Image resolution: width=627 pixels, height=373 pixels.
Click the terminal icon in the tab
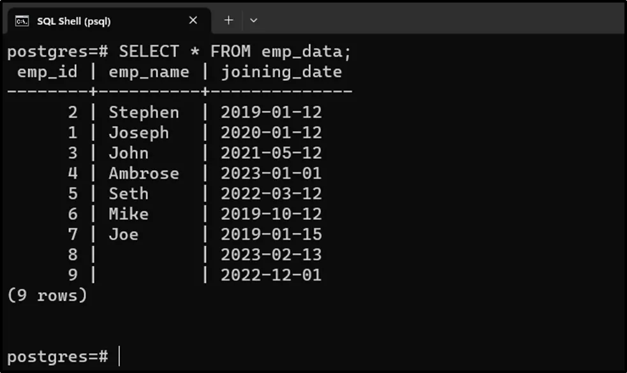pyautogui.click(x=22, y=21)
